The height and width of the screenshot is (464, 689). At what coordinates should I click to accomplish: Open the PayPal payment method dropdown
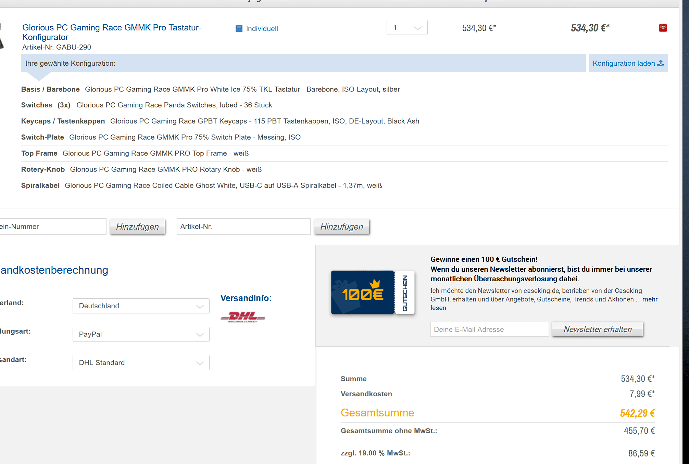click(141, 334)
